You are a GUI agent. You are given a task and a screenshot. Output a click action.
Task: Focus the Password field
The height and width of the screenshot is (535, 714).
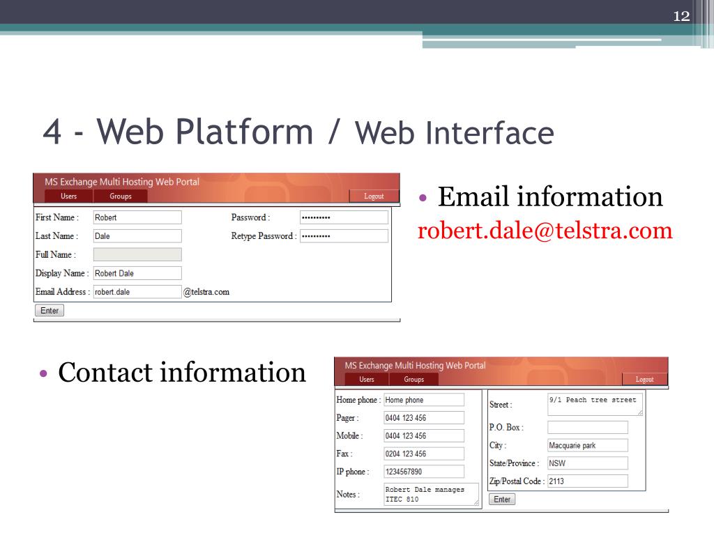pos(344,217)
